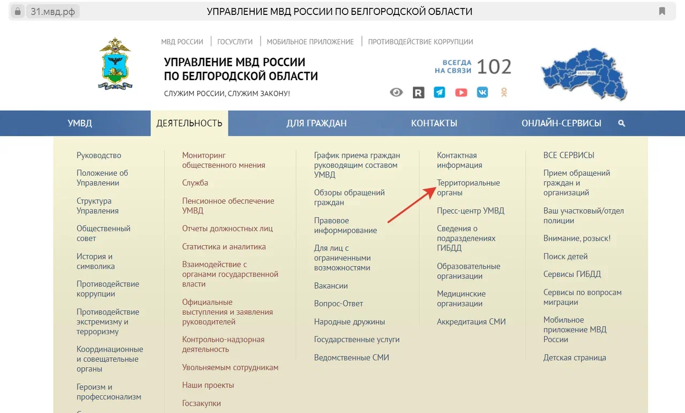Open the УМВД main menu item

coord(80,123)
